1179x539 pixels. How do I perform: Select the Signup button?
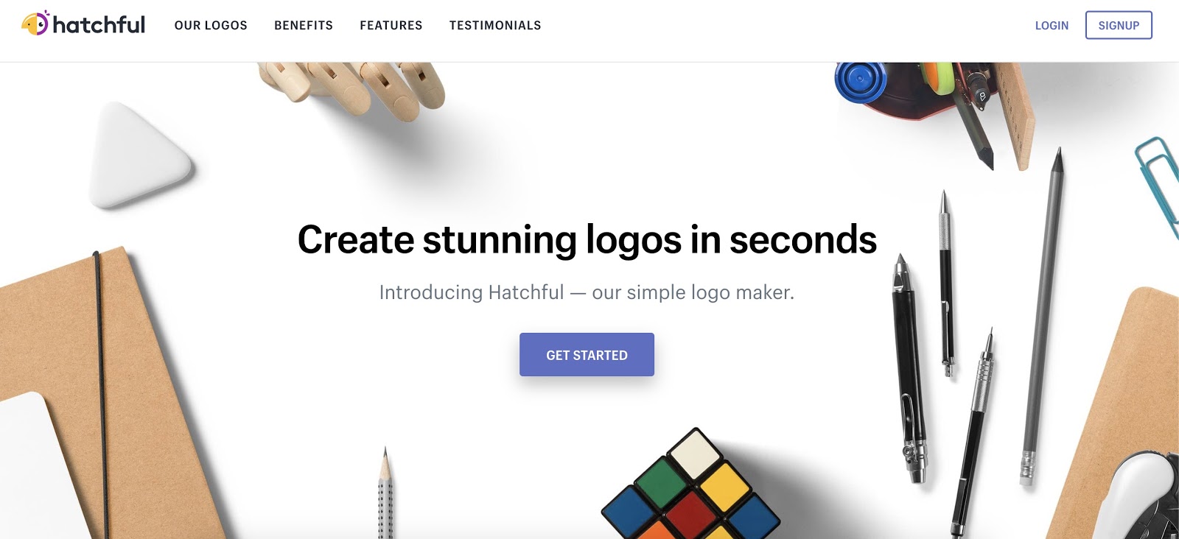pyautogui.click(x=1119, y=25)
